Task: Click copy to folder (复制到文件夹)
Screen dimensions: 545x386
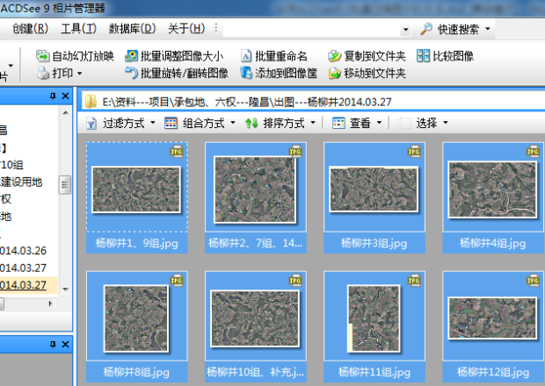Action: click(x=367, y=56)
